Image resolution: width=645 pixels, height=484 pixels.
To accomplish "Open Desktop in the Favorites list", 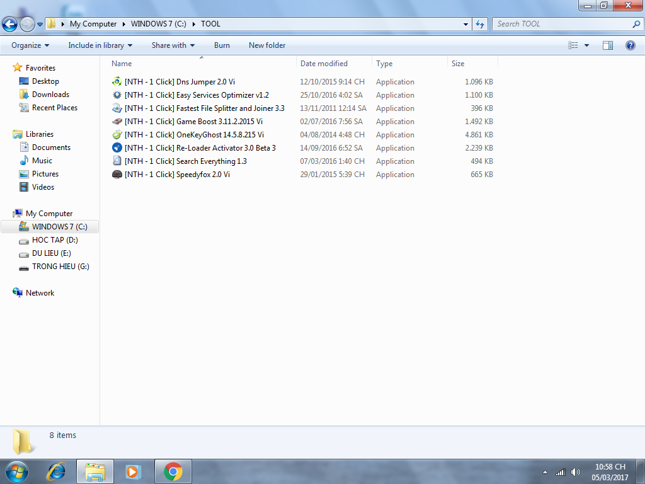I will (45, 81).
